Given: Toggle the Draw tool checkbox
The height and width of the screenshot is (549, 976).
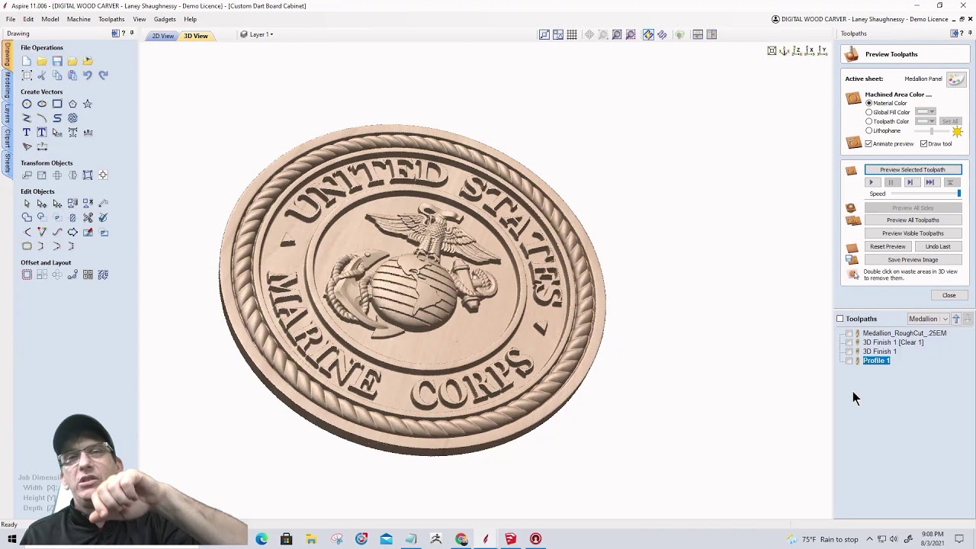Looking at the screenshot, I should point(923,143).
